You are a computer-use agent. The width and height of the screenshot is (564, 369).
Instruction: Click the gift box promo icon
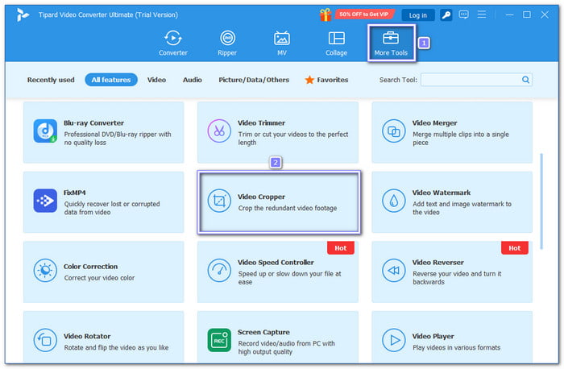point(326,15)
